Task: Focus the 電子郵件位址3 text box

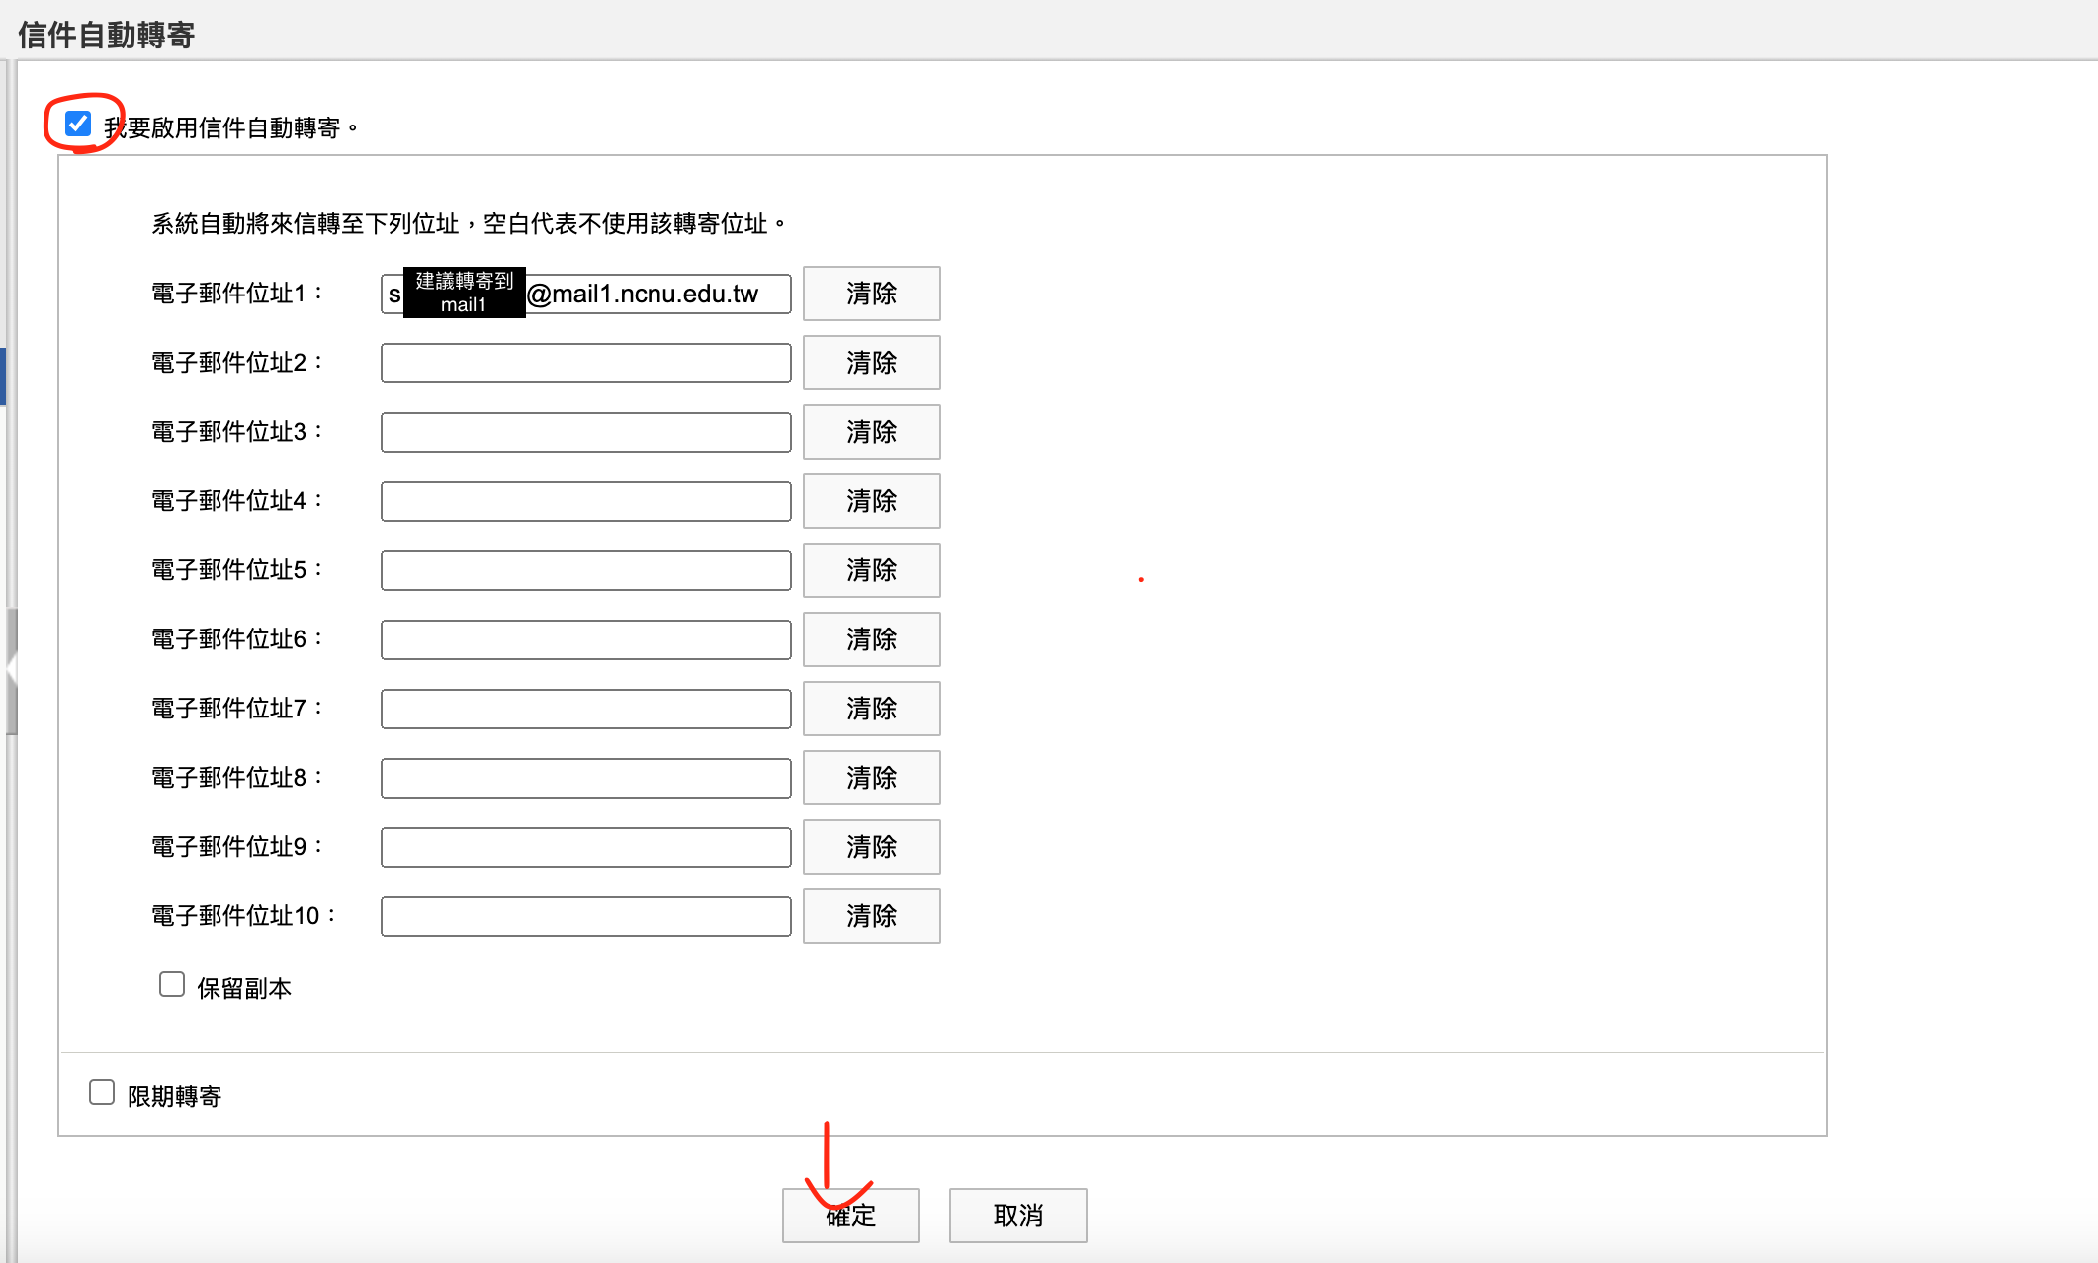Action: click(586, 432)
